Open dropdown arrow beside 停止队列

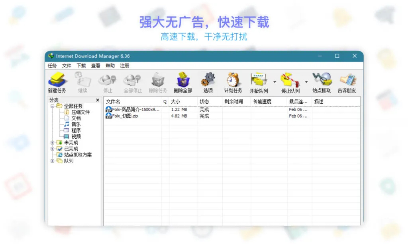[x=306, y=82]
